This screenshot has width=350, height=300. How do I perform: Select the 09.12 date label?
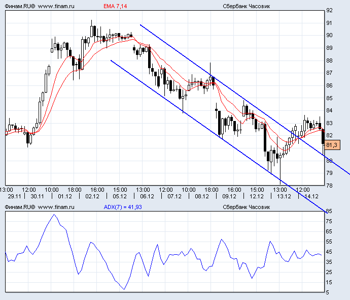click(229, 196)
